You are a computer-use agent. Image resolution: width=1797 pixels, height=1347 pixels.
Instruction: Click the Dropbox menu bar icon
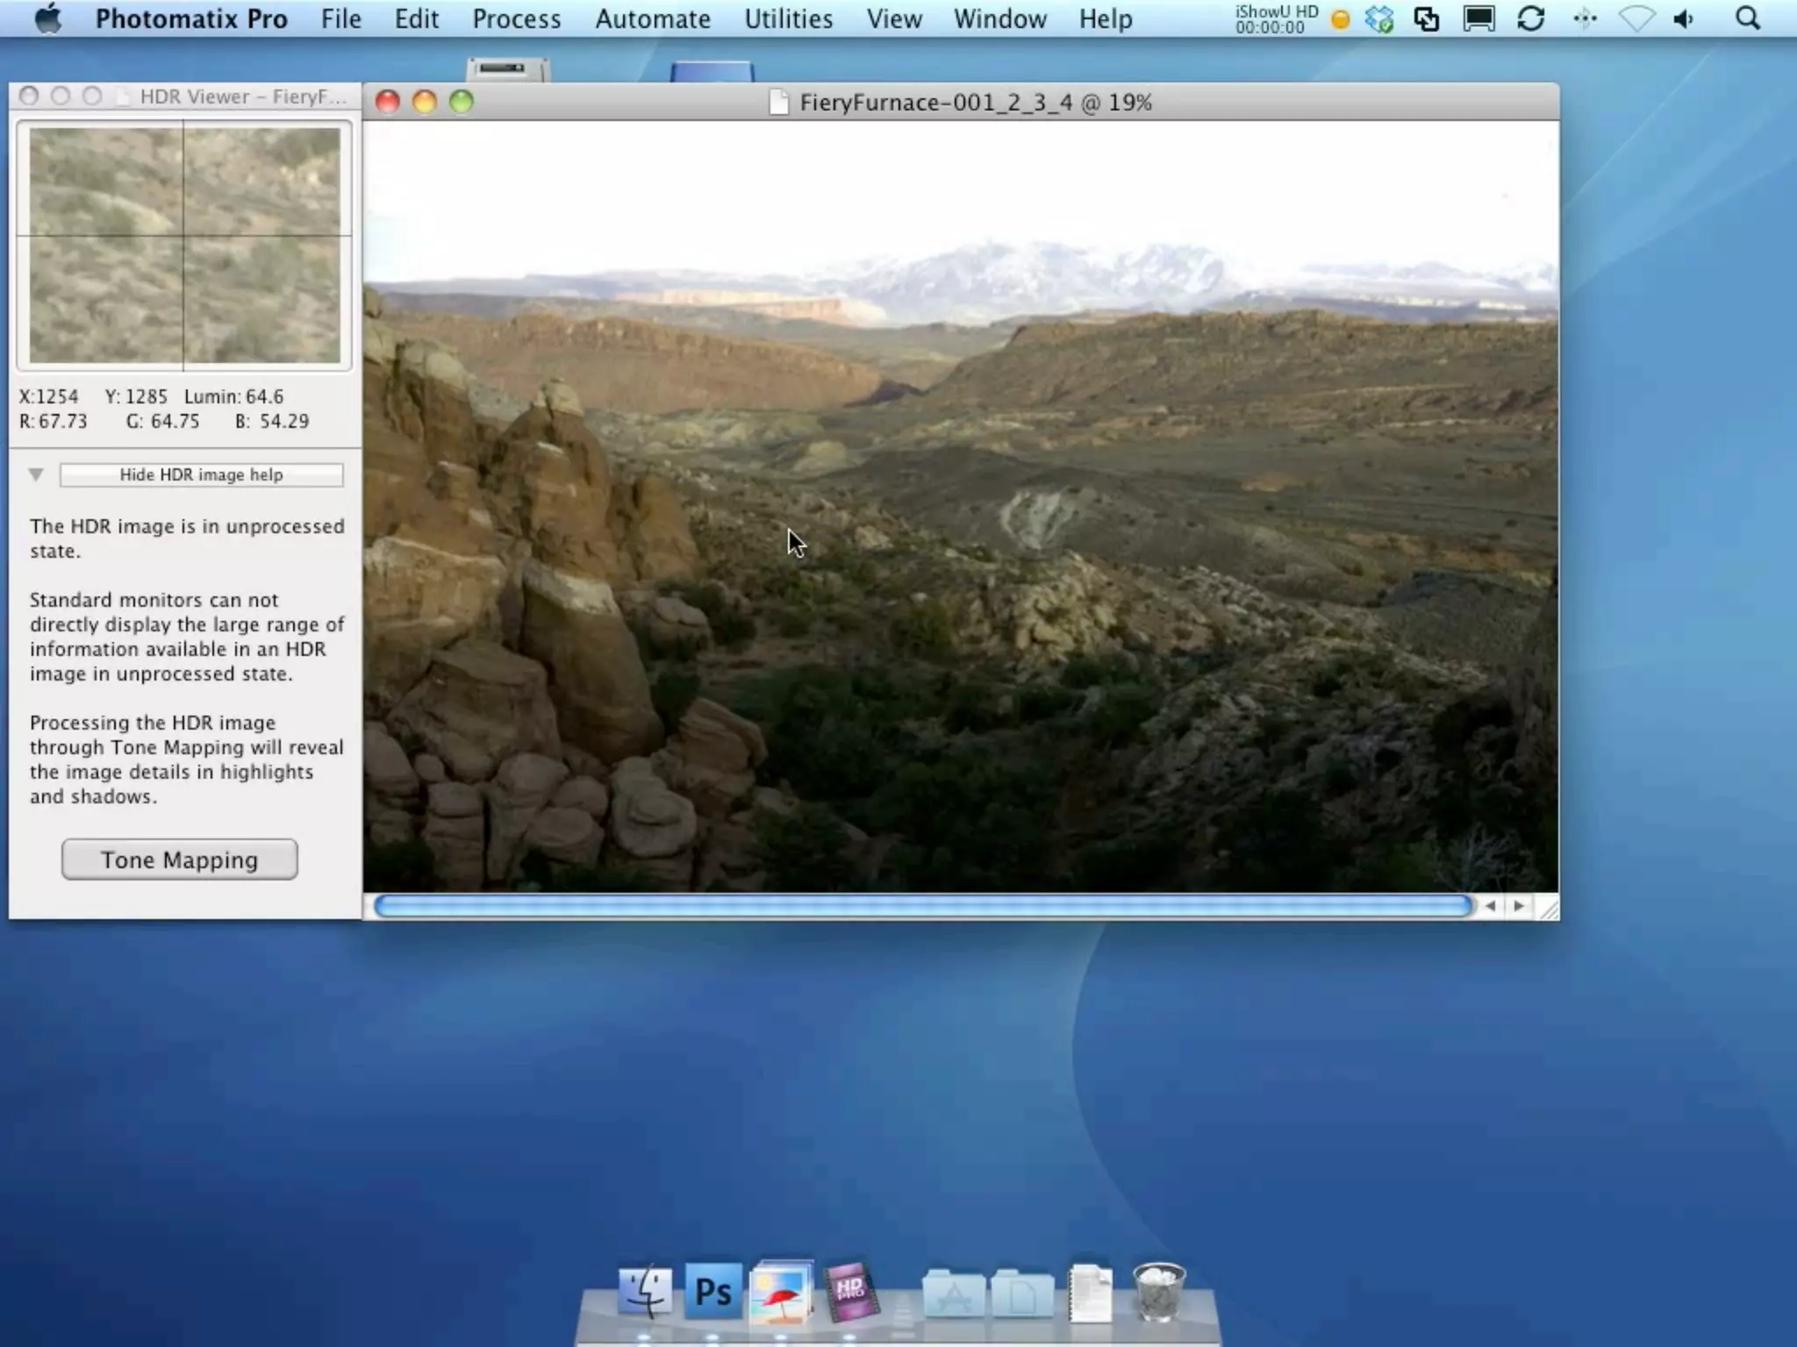1379,18
